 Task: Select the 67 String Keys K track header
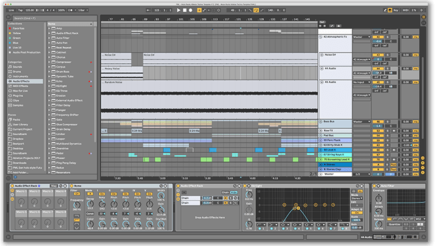[336, 155]
